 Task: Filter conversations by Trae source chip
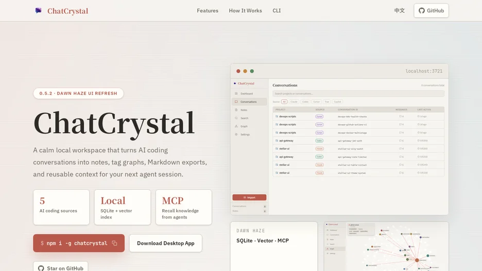[x=327, y=102]
